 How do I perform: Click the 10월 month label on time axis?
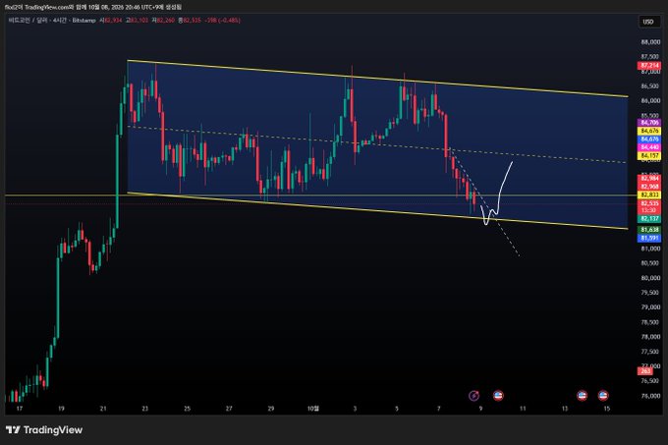[x=312, y=409]
